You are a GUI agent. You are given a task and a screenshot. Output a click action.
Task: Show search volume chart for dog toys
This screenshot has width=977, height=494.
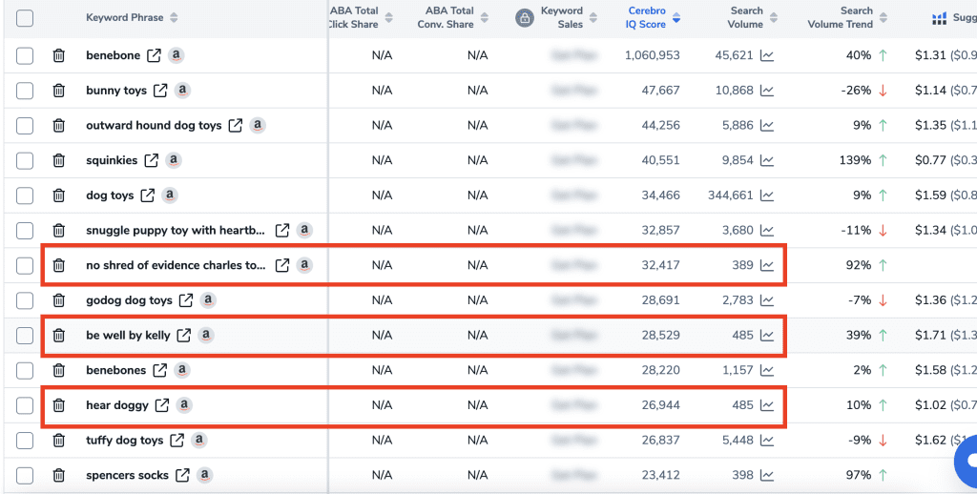767,195
